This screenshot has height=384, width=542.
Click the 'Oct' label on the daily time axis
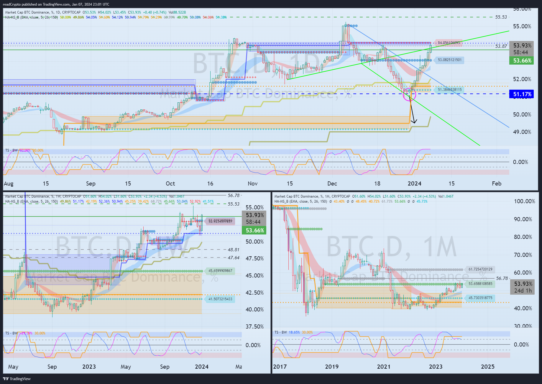[x=170, y=184]
